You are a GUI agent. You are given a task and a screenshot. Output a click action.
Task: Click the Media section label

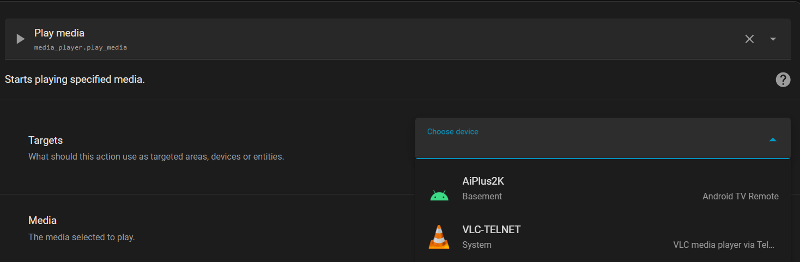pyautogui.click(x=43, y=220)
